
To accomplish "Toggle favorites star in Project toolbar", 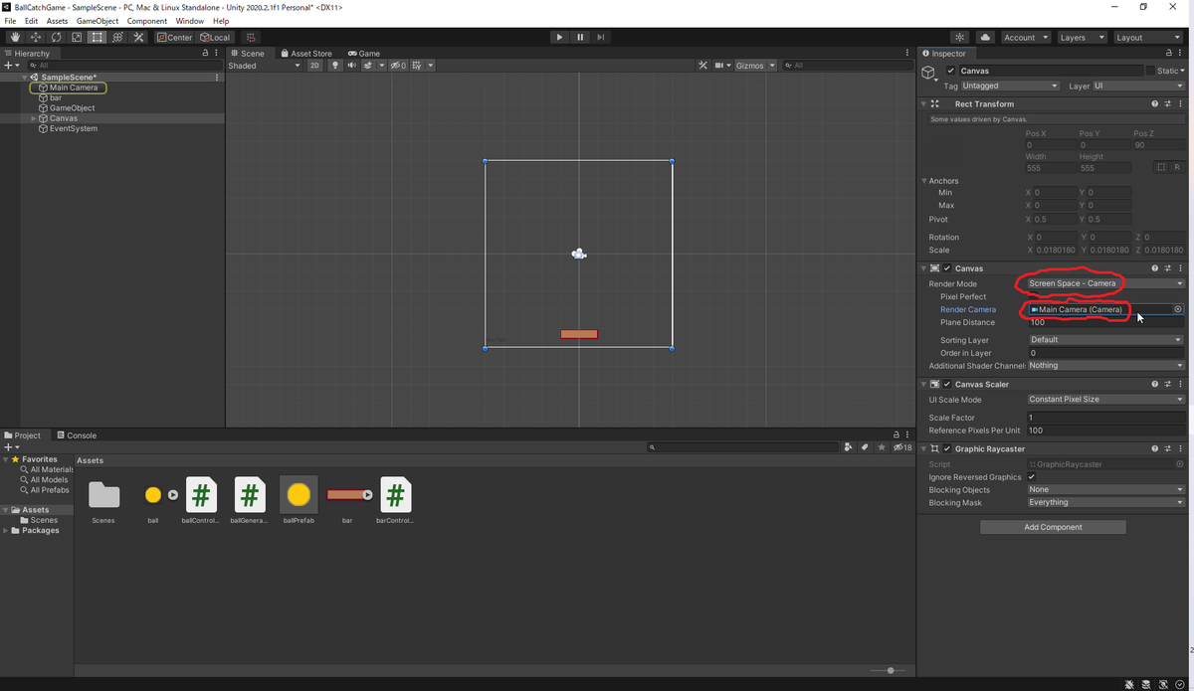I will coord(882,447).
